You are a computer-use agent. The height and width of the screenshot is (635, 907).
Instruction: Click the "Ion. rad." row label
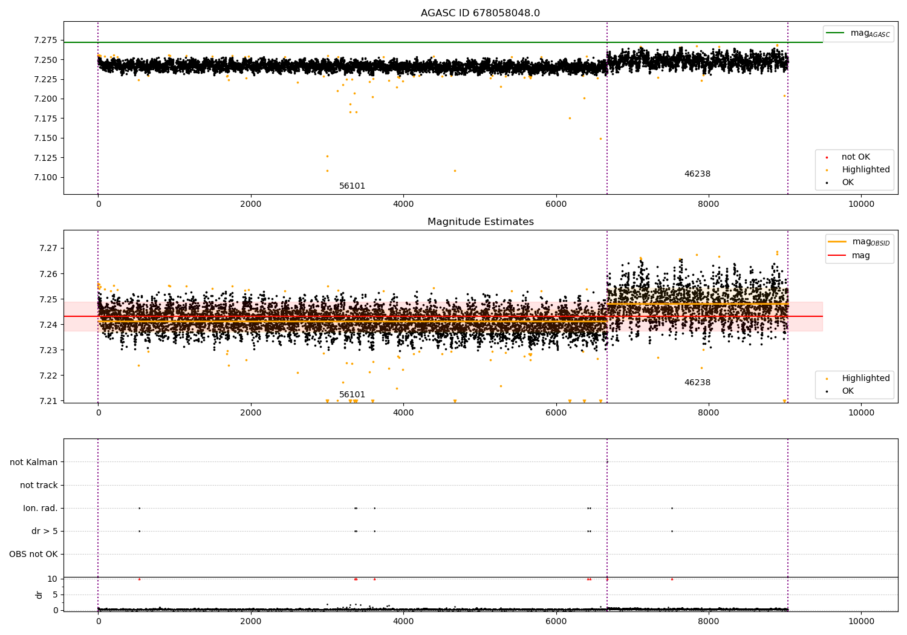[41, 509]
